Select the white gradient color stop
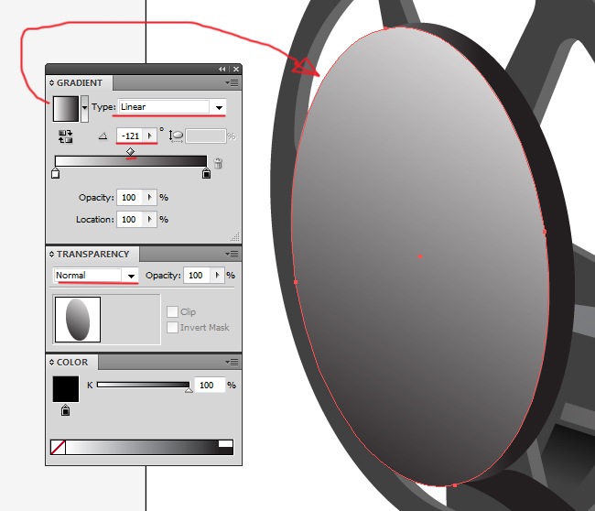 click(56, 174)
